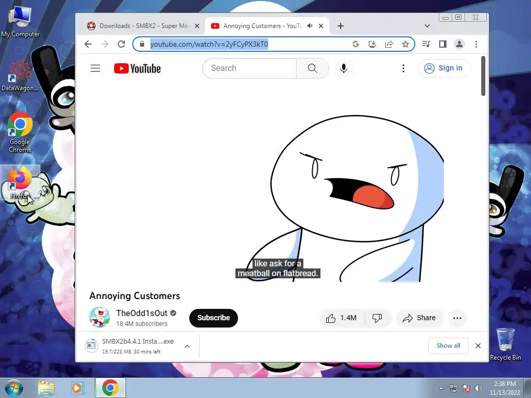Open YouTube hamburger guide menu

[x=95, y=68]
